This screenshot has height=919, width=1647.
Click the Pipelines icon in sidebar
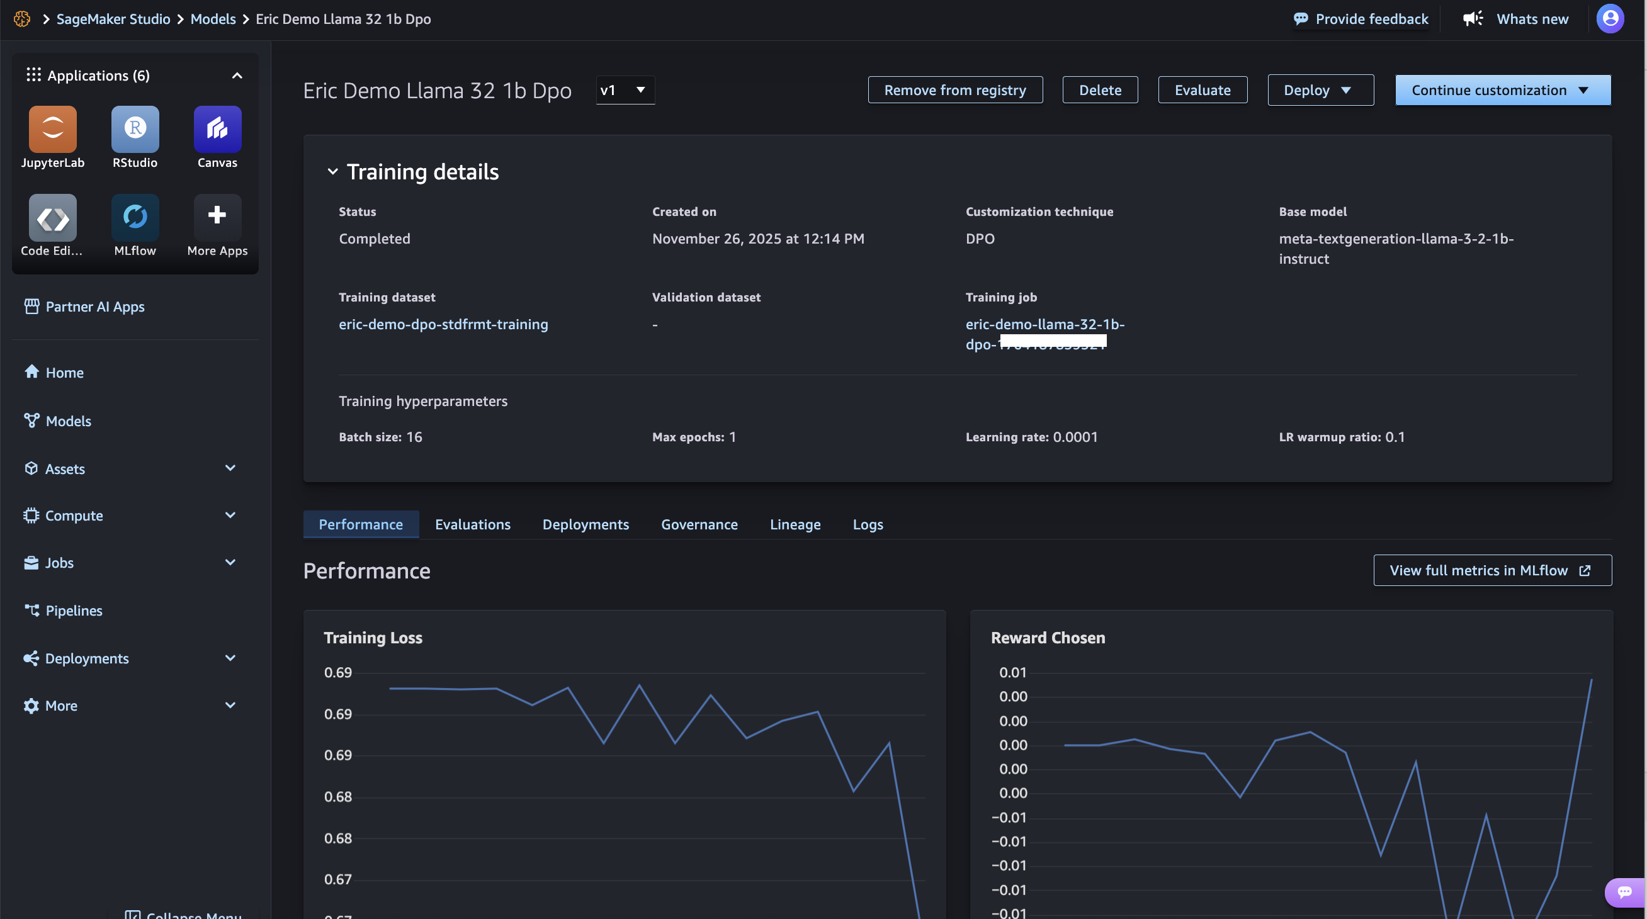pos(31,611)
